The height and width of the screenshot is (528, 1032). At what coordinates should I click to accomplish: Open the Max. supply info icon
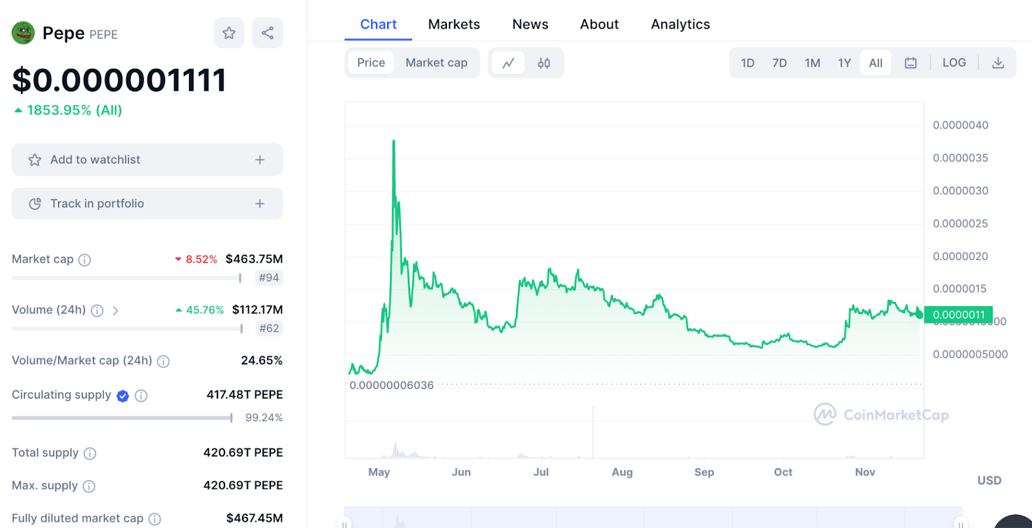[x=89, y=486]
